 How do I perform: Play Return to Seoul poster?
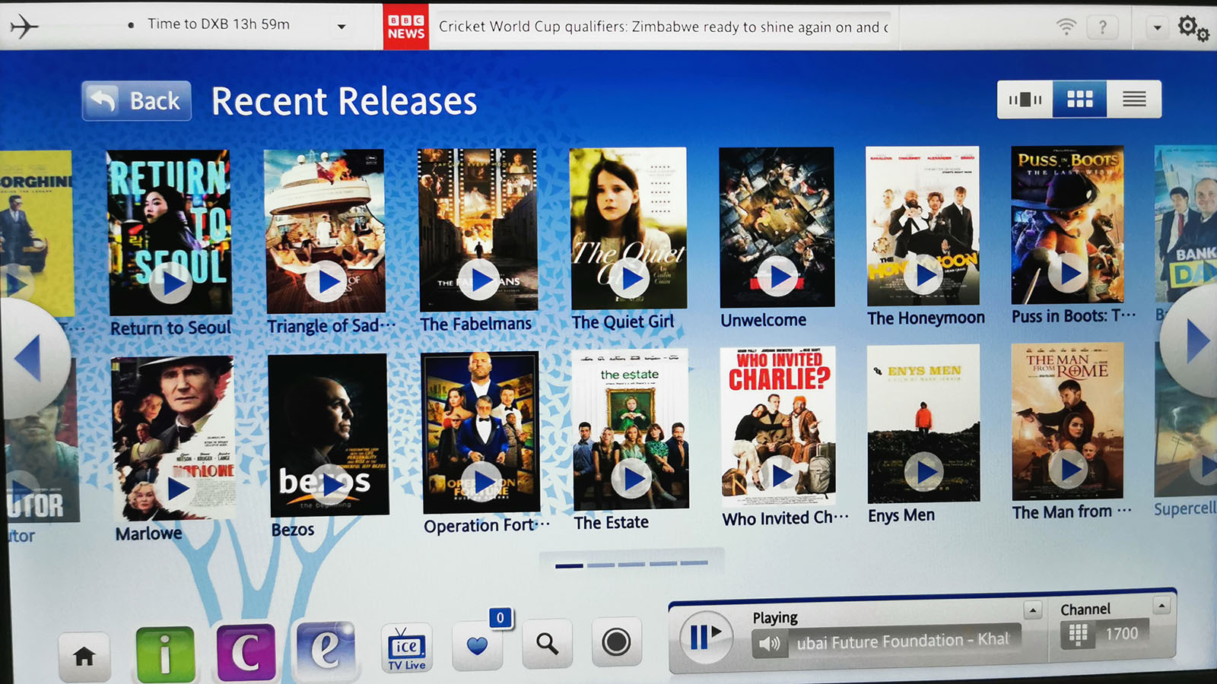pos(169,232)
